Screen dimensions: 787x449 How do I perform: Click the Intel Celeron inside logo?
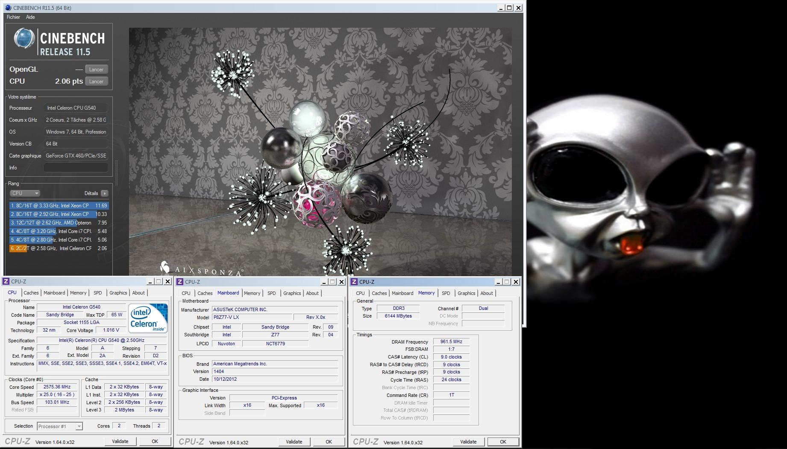point(148,318)
